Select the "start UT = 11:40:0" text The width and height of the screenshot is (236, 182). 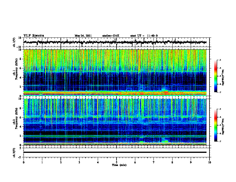[144, 36]
